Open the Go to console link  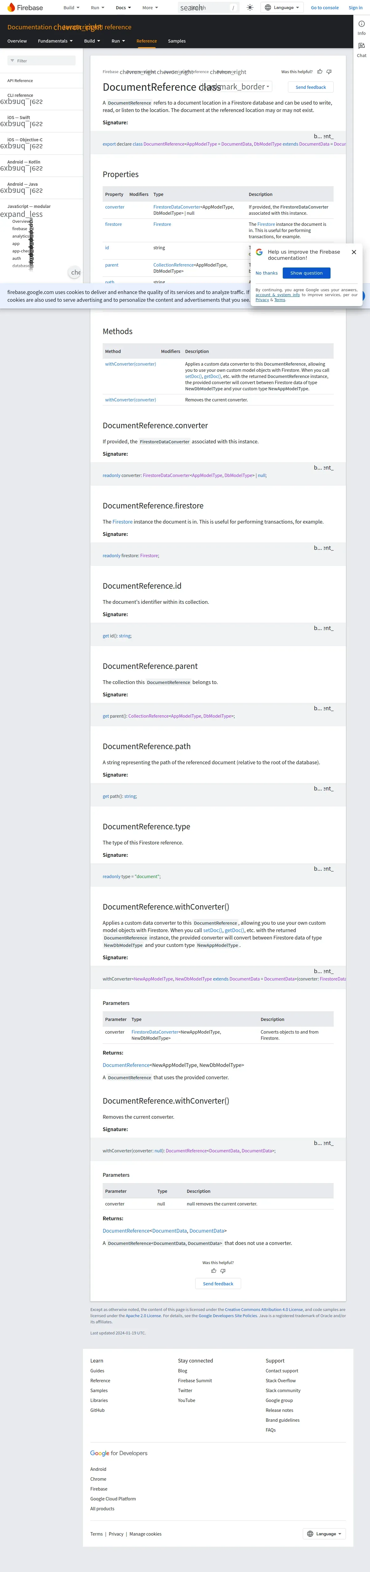[324, 8]
